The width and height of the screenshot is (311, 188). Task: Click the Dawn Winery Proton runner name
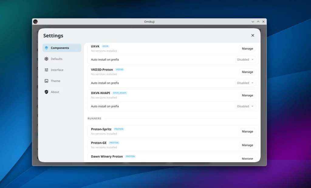(x=107, y=157)
